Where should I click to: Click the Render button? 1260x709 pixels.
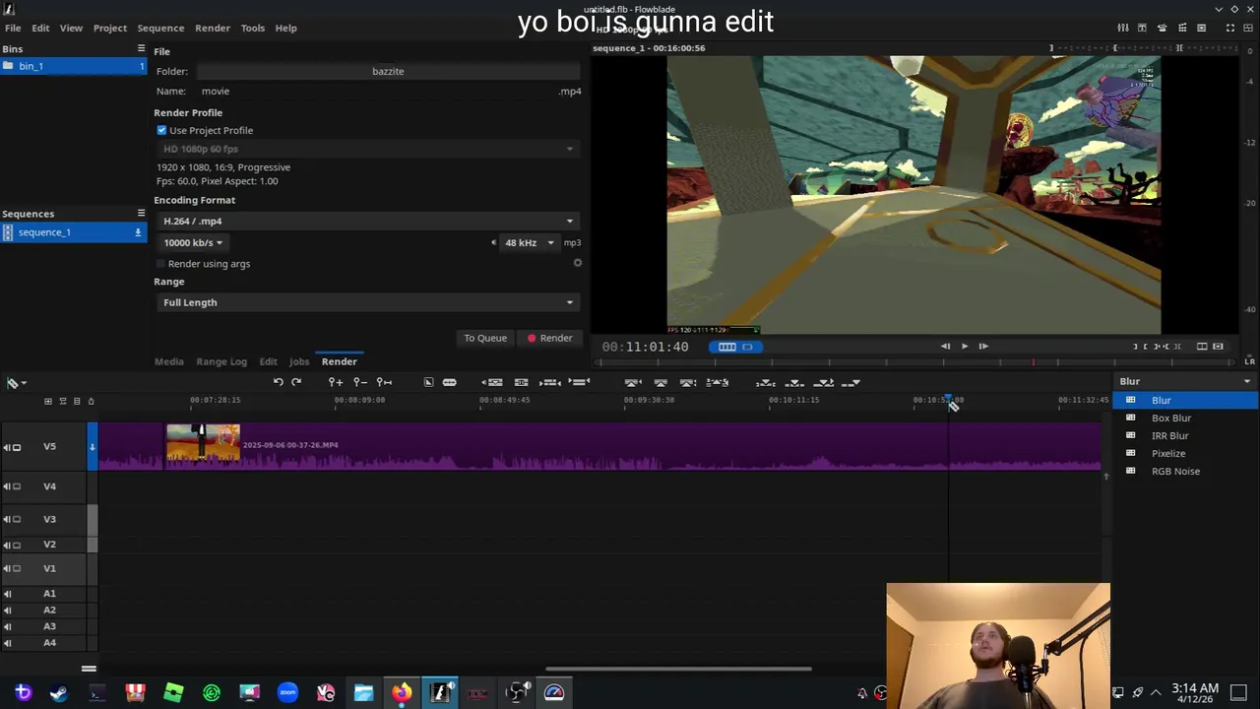click(549, 338)
